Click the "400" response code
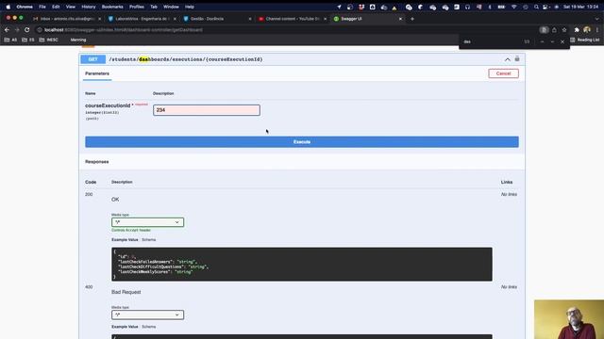The image size is (604, 339). 89,287
